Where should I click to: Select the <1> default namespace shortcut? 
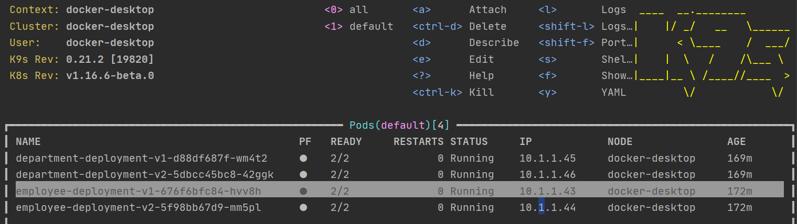(x=359, y=26)
